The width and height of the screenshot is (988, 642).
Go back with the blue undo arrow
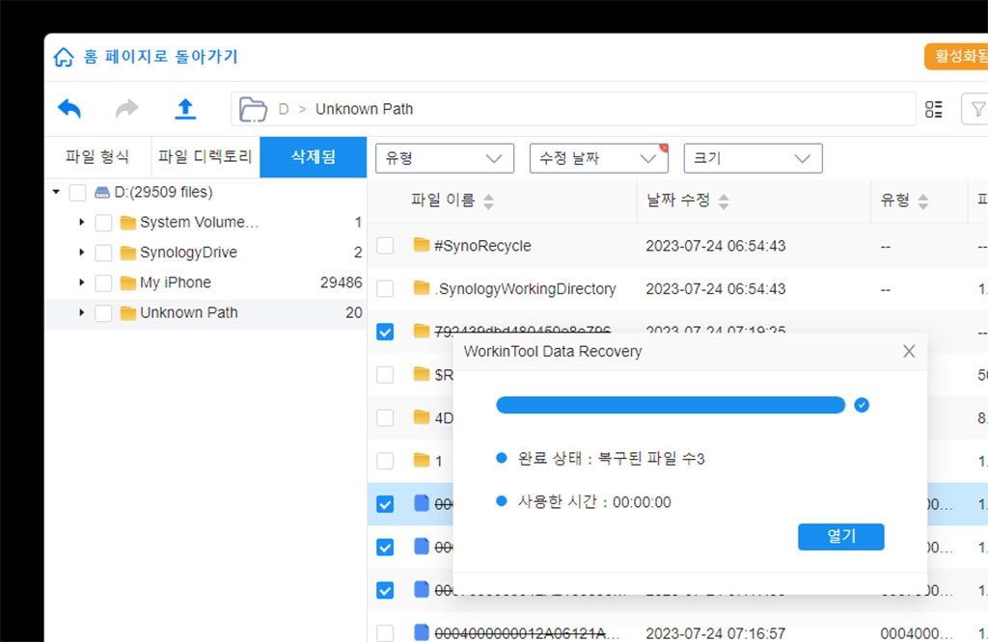(x=69, y=108)
